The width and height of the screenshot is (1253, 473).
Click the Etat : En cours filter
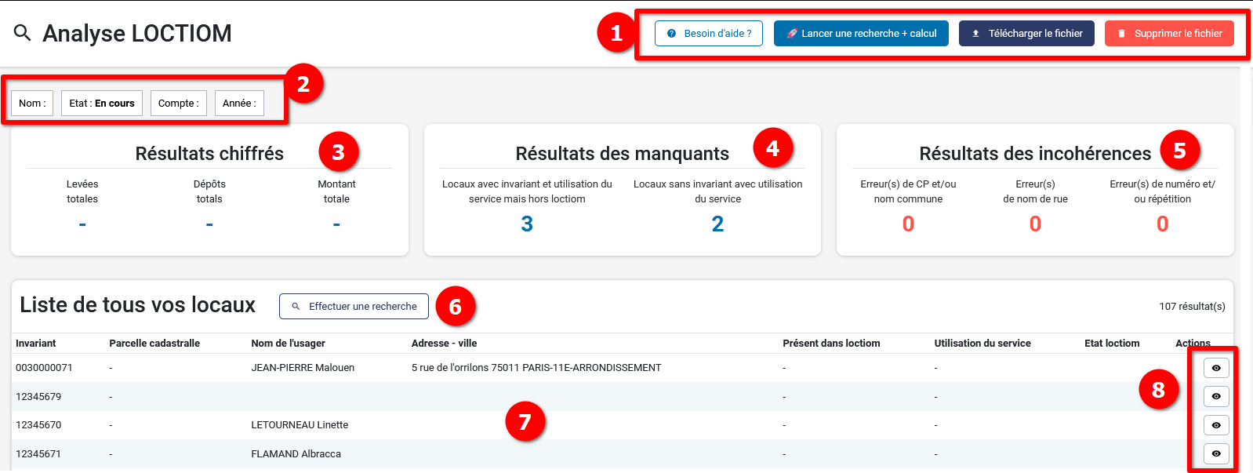click(102, 104)
